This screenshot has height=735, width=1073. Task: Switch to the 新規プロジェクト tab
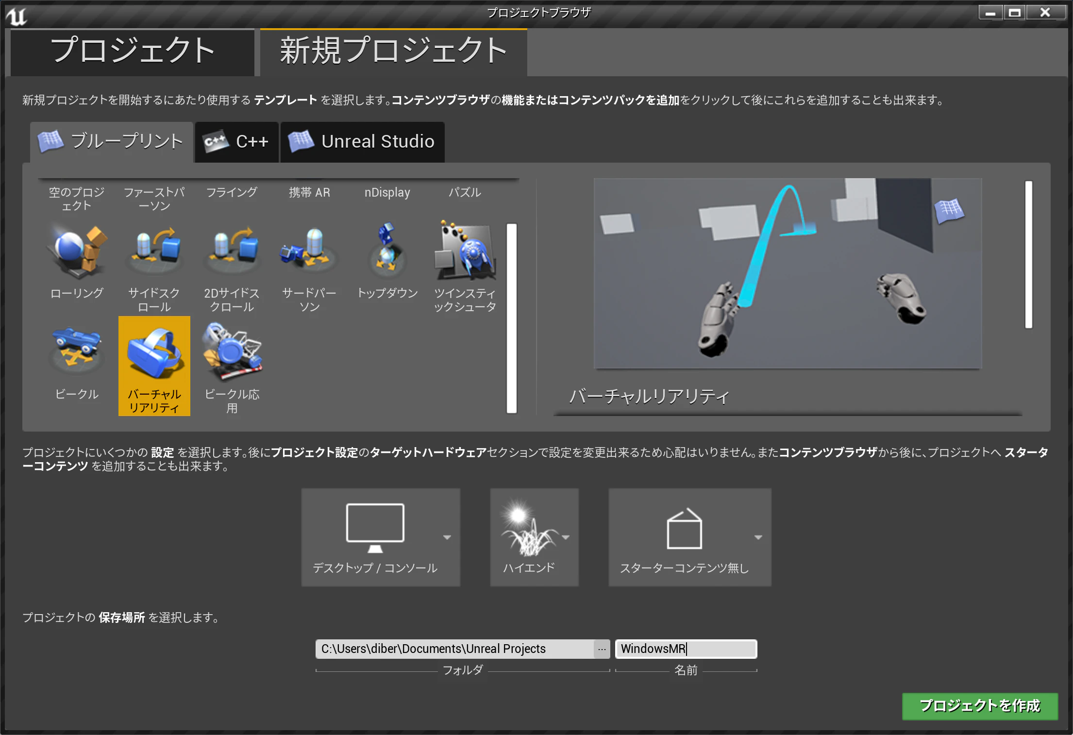point(394,51)
